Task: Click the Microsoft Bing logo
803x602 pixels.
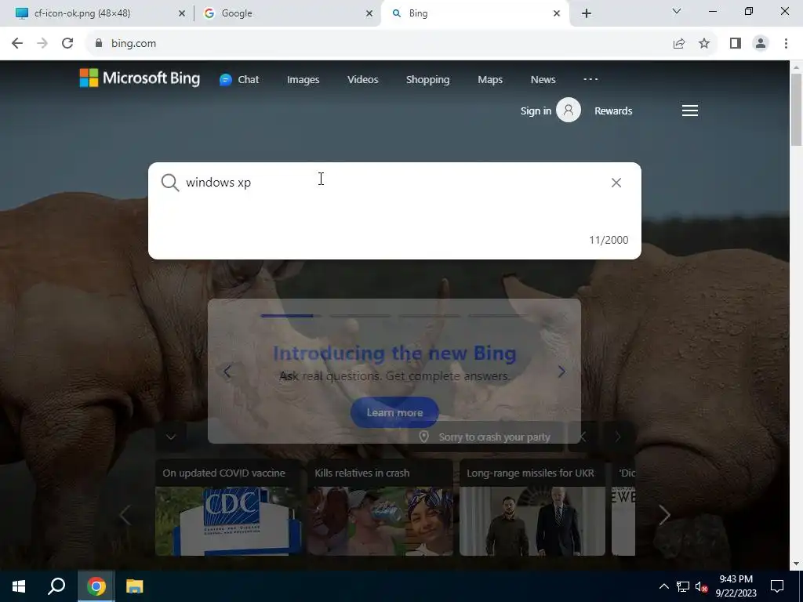Action: coord(140,78)
